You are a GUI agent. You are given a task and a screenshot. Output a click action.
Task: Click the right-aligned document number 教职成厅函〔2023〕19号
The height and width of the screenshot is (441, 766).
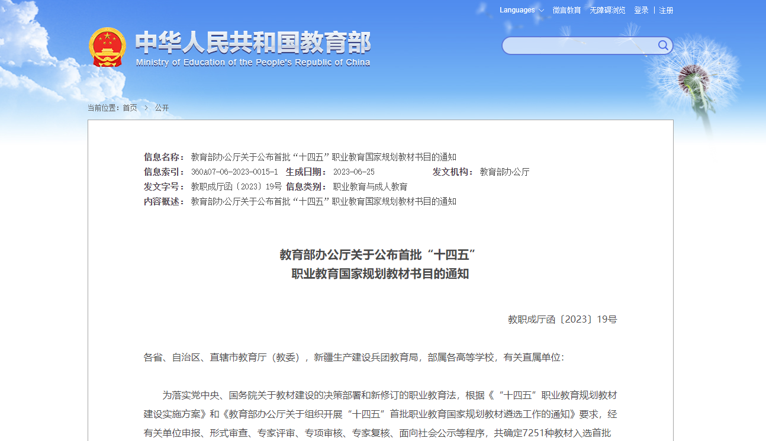point(562,320)
